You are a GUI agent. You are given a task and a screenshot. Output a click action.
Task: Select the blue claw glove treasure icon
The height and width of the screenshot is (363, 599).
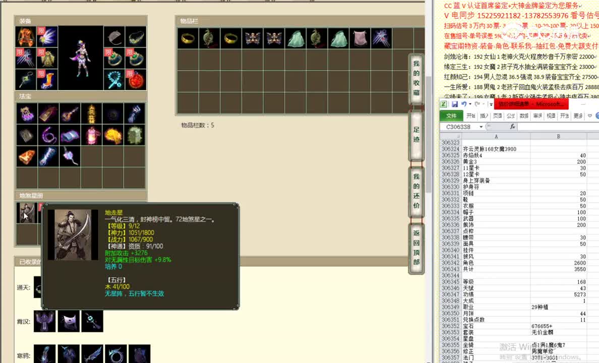[x=135, y=113]
